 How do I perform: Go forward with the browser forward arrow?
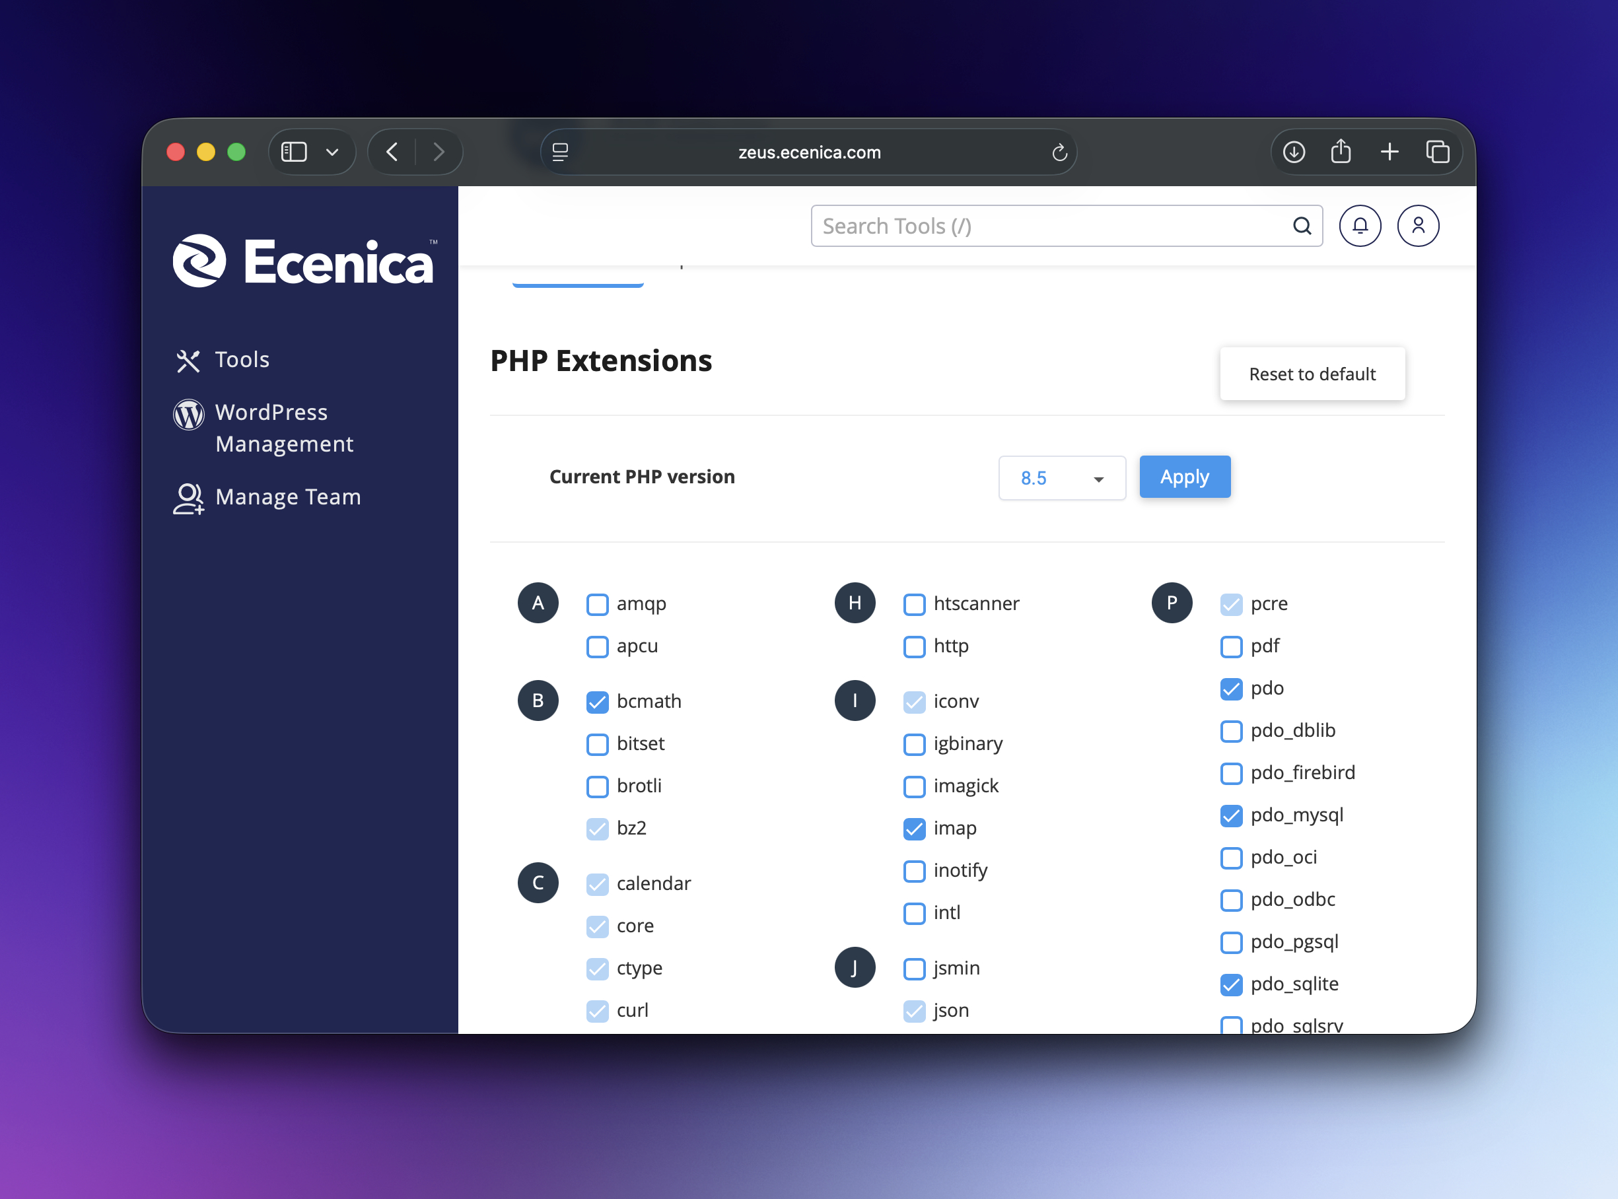coord(439,152)
